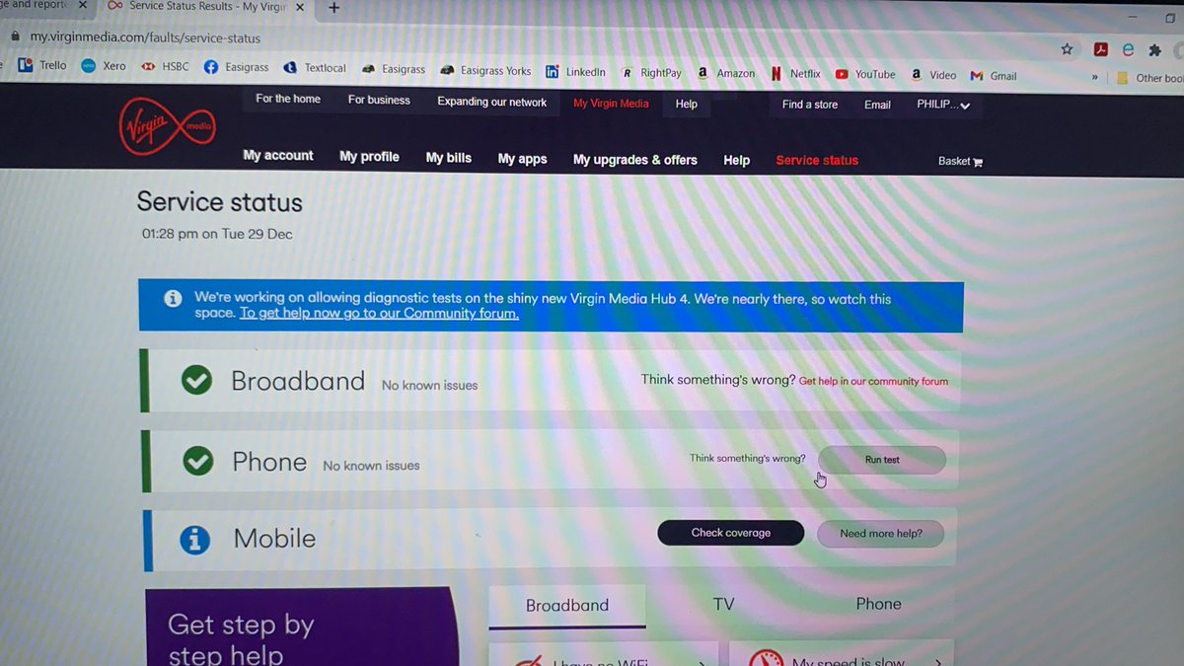Open the My Virgin Media link
1184x666 pixels.
tap(611, 103)
